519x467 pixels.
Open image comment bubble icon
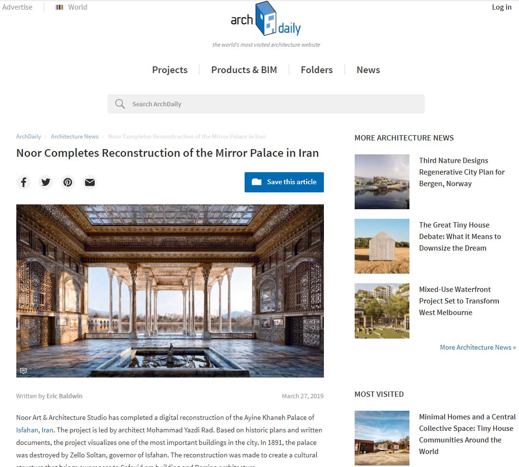23,371
